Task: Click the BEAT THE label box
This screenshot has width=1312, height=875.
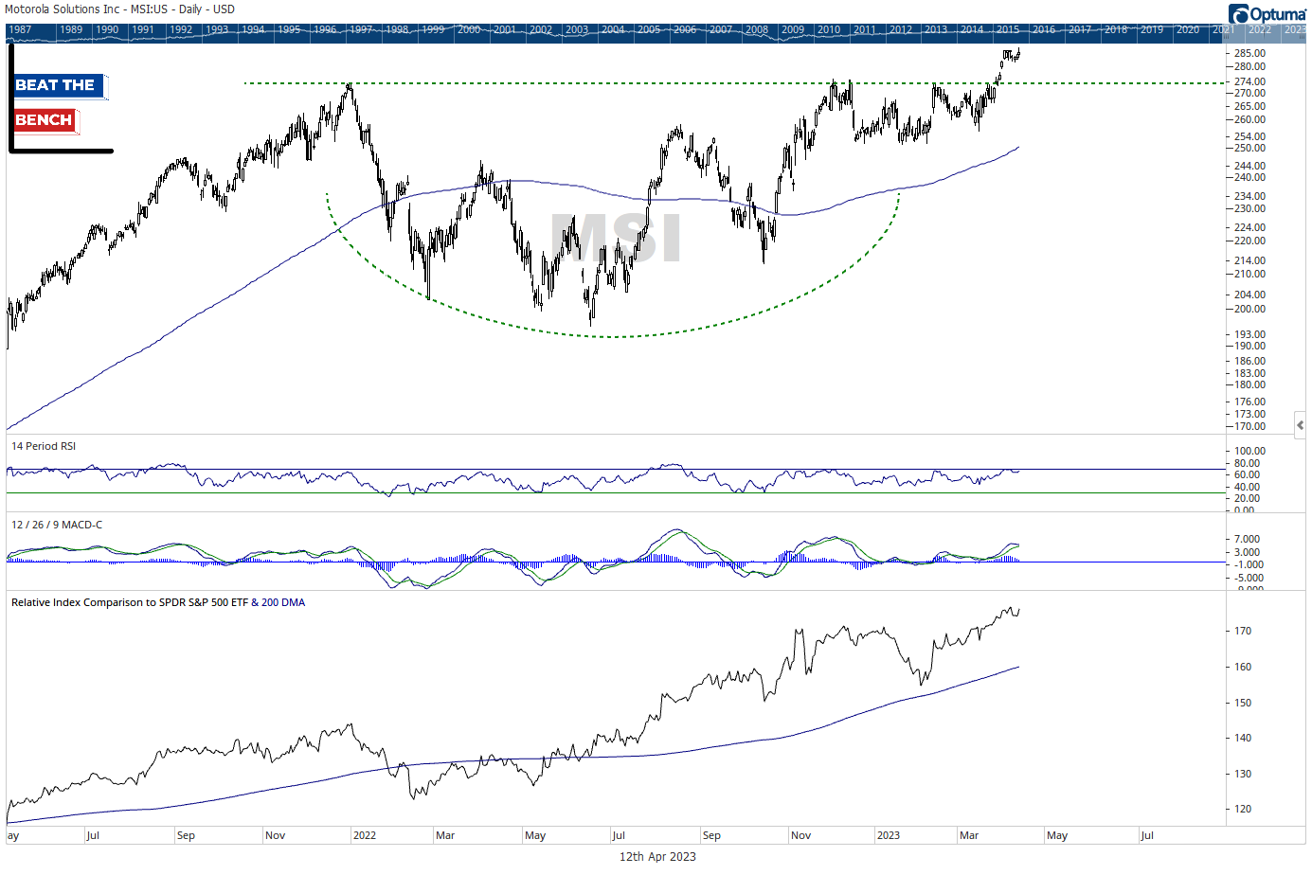Action: pyautogui.click(x=59, y=85)
